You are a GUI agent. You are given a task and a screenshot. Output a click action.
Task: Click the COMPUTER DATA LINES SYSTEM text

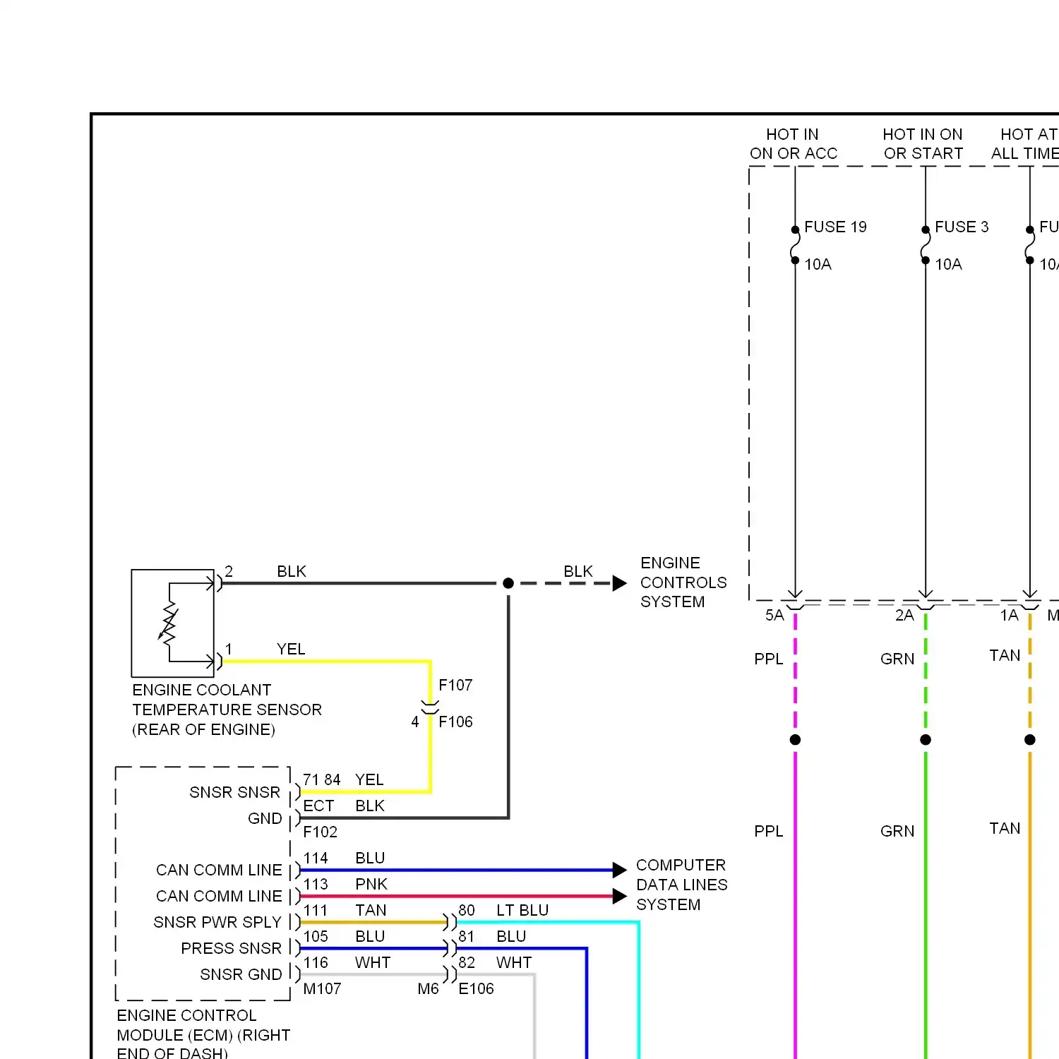tap(681, 885)
